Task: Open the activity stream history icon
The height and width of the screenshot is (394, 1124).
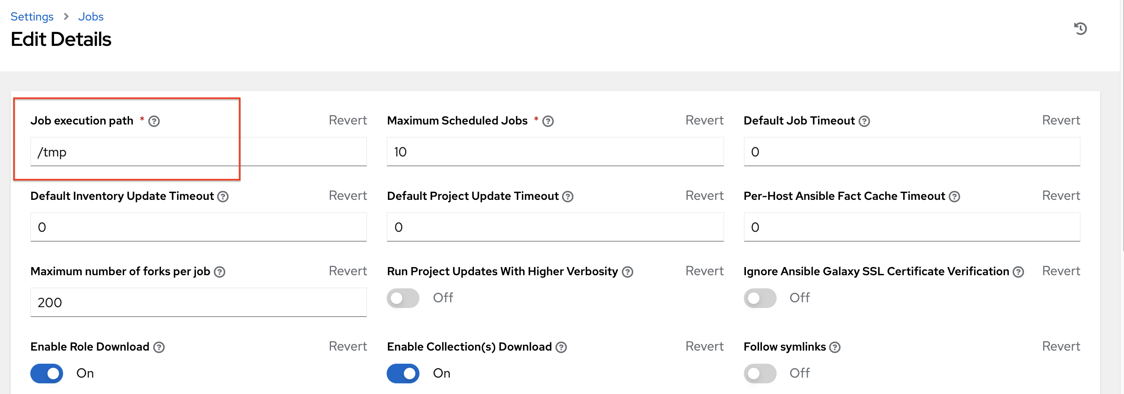Action: coord(1080,29)
